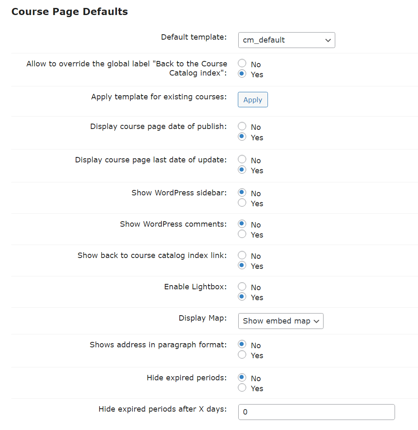Viewport: 418px width, 430px height.
Task: Choose Yes for display date of publish
Action: point(242,137)
